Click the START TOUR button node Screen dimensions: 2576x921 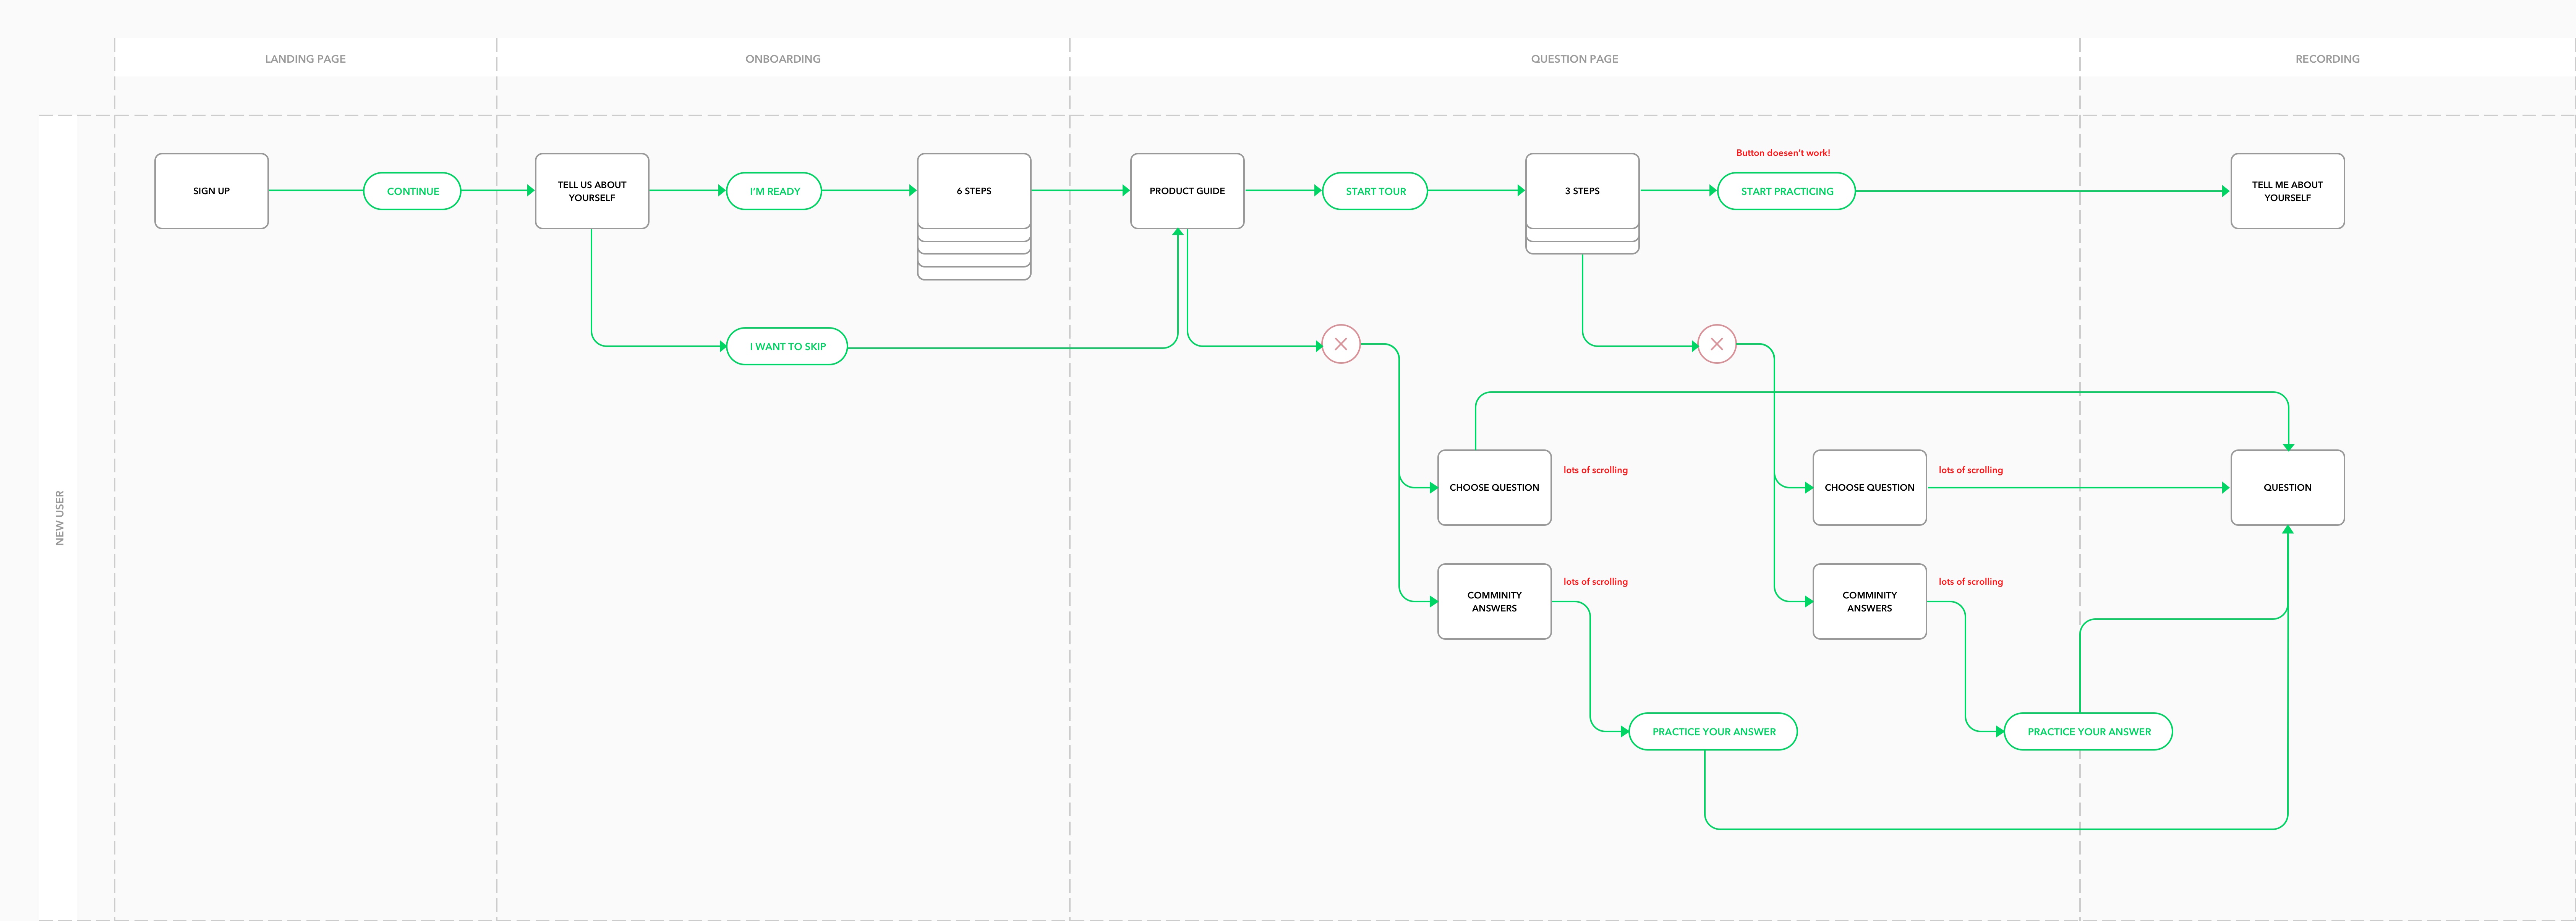point(1375,191)
